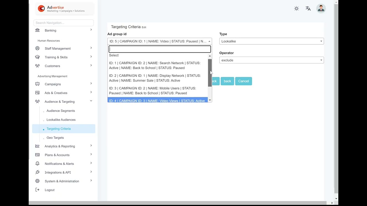367x206 pixels.
Task: Expand Staff Management chevron
Action: pos(91,48)
